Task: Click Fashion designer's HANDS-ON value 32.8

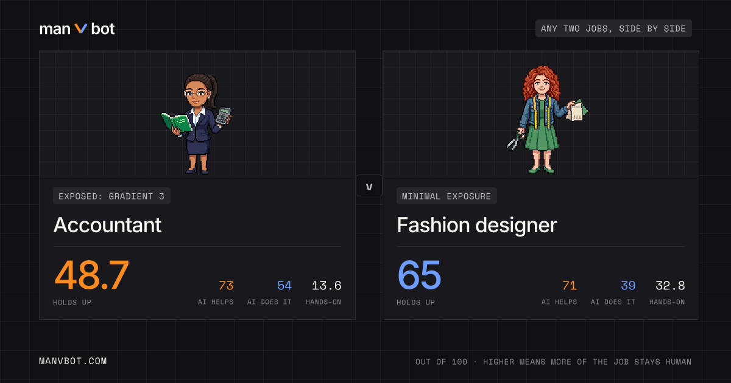Action: tap(670, 286)
